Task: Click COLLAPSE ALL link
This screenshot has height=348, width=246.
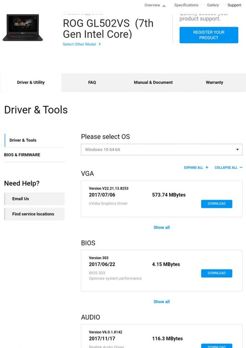Action: [226, 168]
